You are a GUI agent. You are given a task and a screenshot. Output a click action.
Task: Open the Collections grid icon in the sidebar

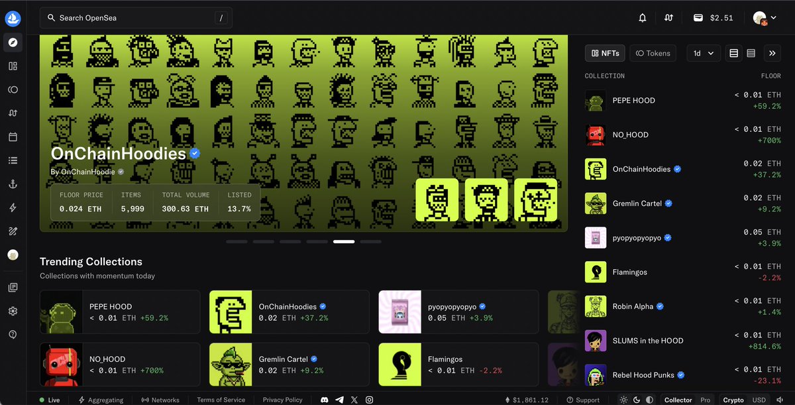click(x=13, y=66)
